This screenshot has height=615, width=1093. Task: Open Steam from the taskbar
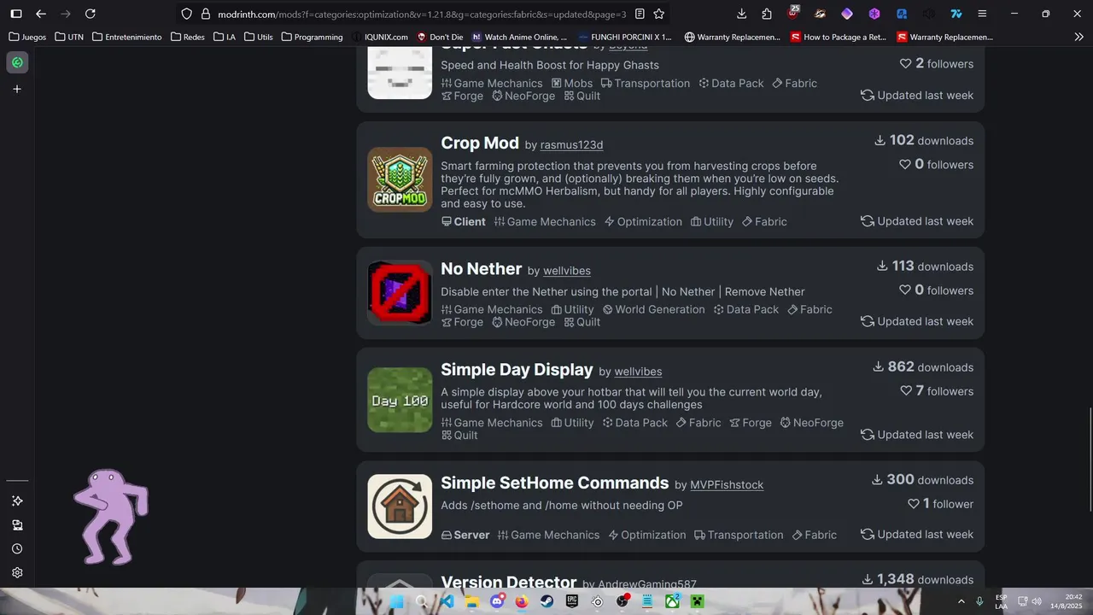tap(546, 601)
